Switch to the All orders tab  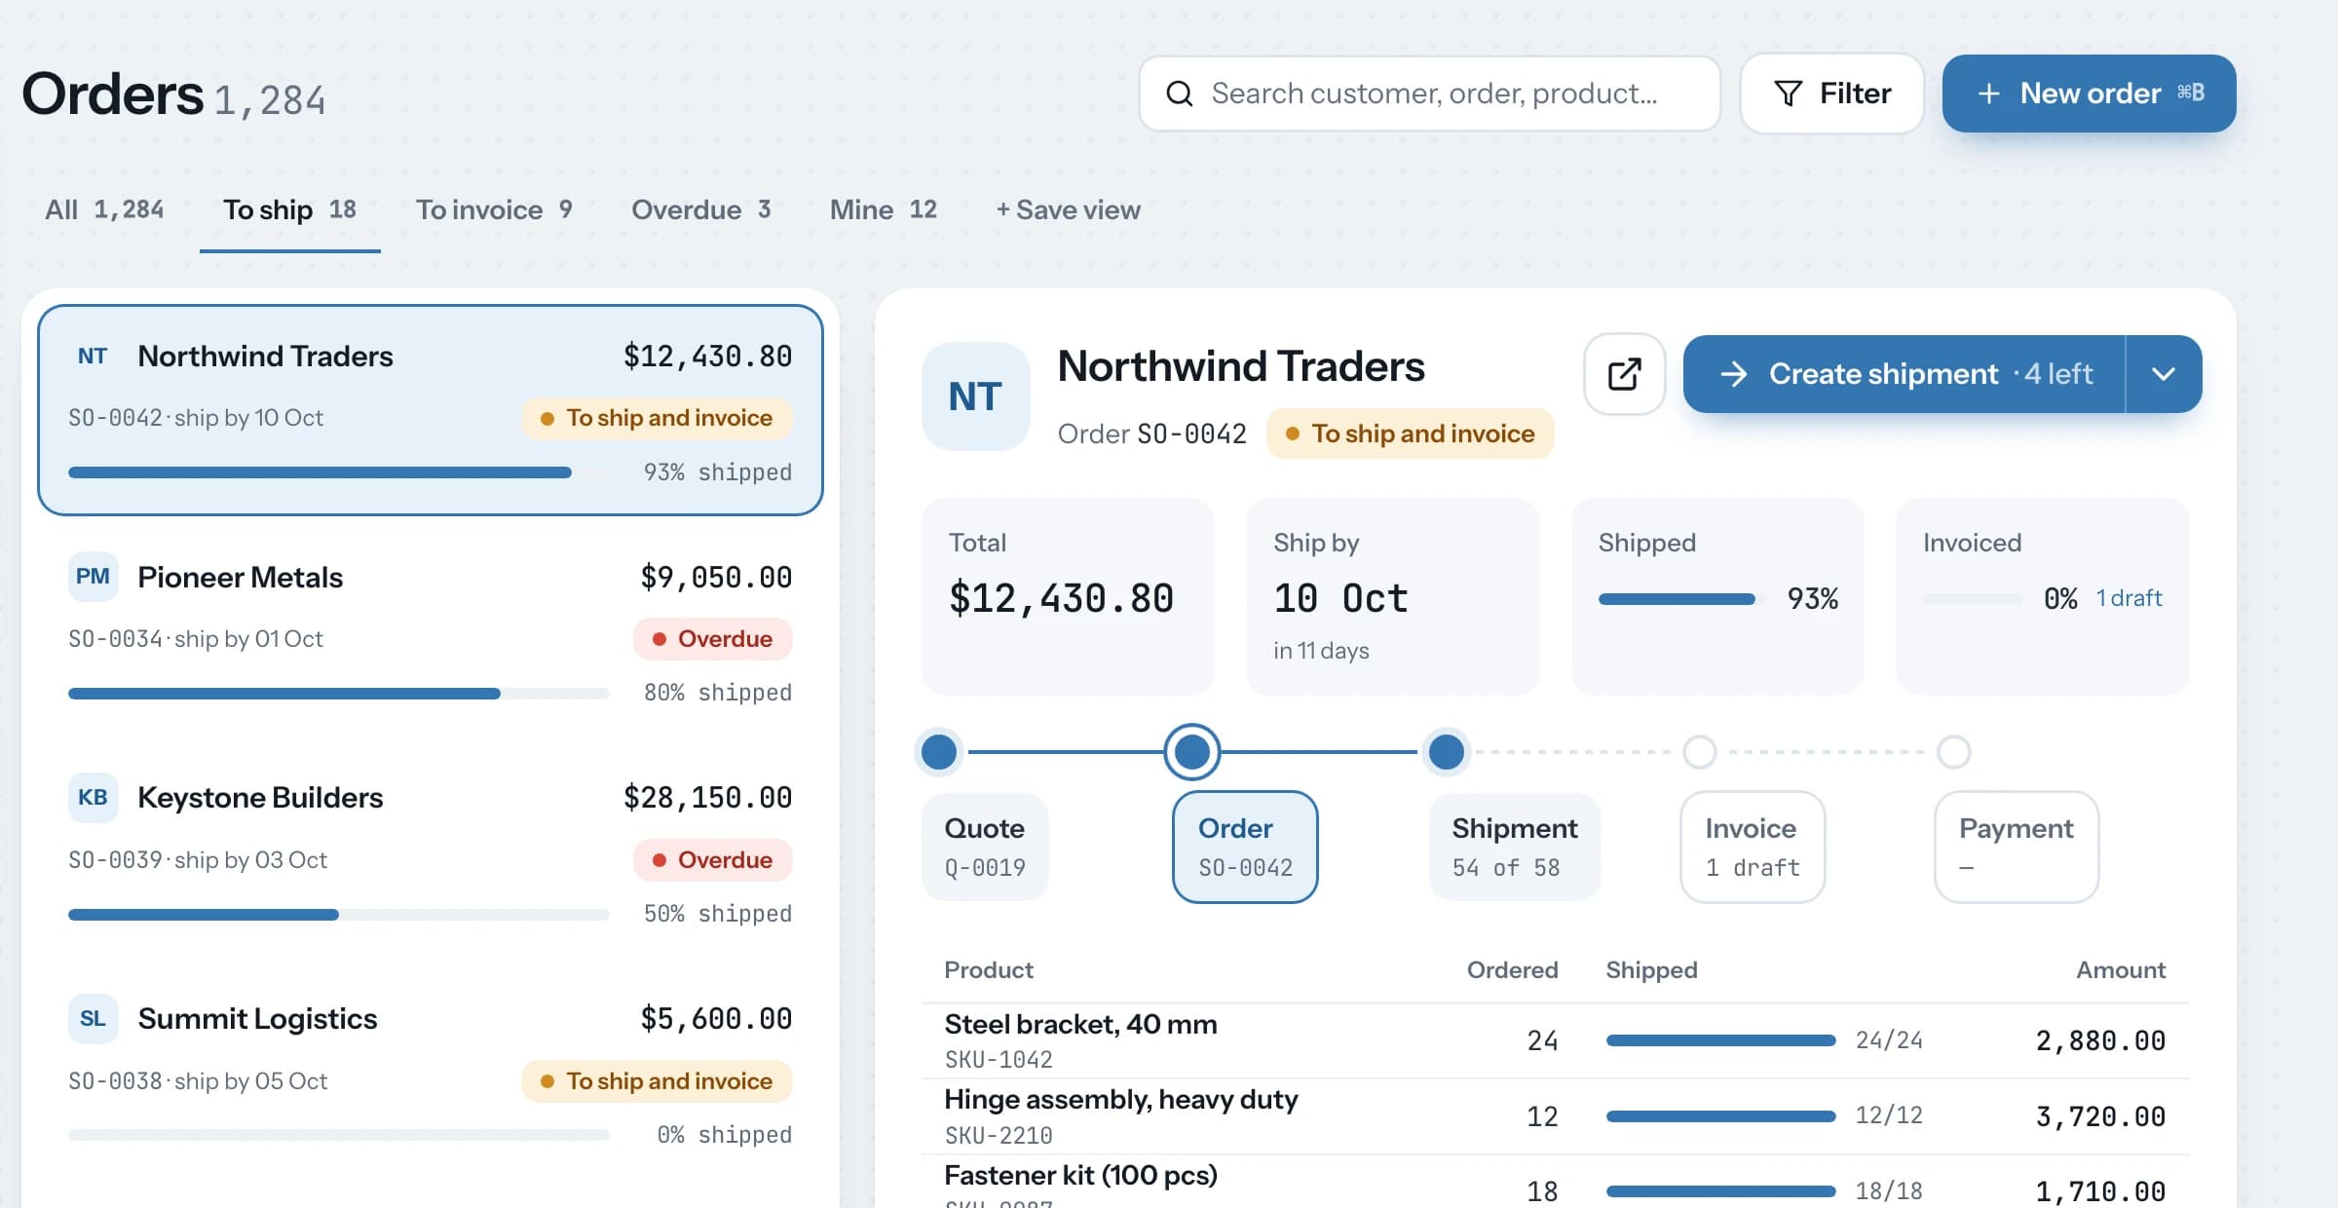click(104, 209)
